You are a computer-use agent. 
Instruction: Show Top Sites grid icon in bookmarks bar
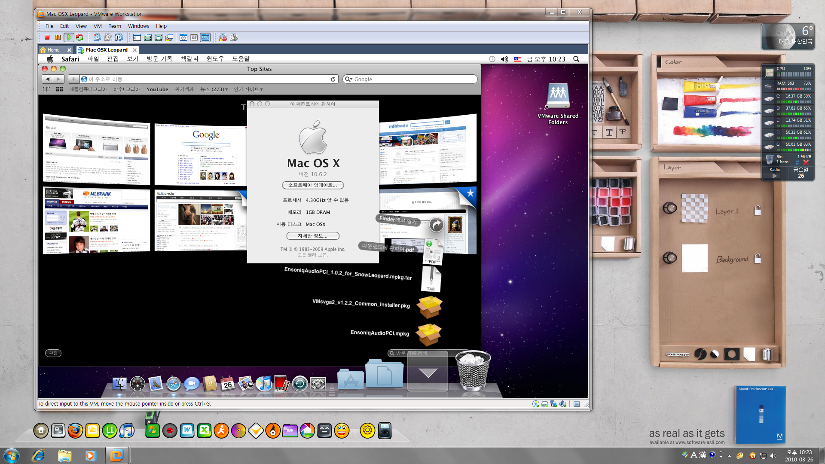[59, 89]
